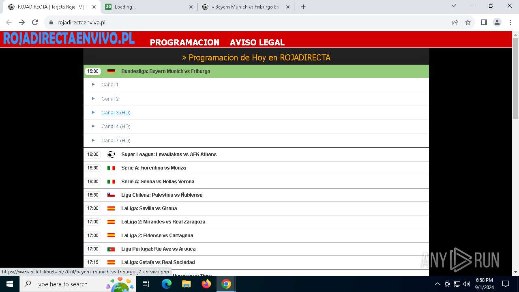
Task: Expand LaLiga 2: Eldense vs Cartagena
Action: 256,236
